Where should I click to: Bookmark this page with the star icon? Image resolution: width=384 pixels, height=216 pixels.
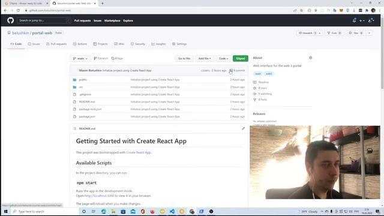point(301,11)
